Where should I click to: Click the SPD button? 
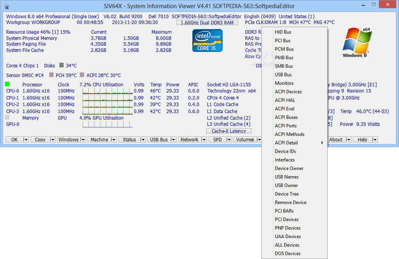[218, 139]
